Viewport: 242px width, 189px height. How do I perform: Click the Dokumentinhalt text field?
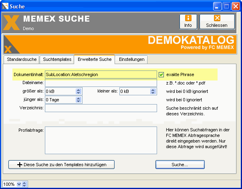point(100,74)
